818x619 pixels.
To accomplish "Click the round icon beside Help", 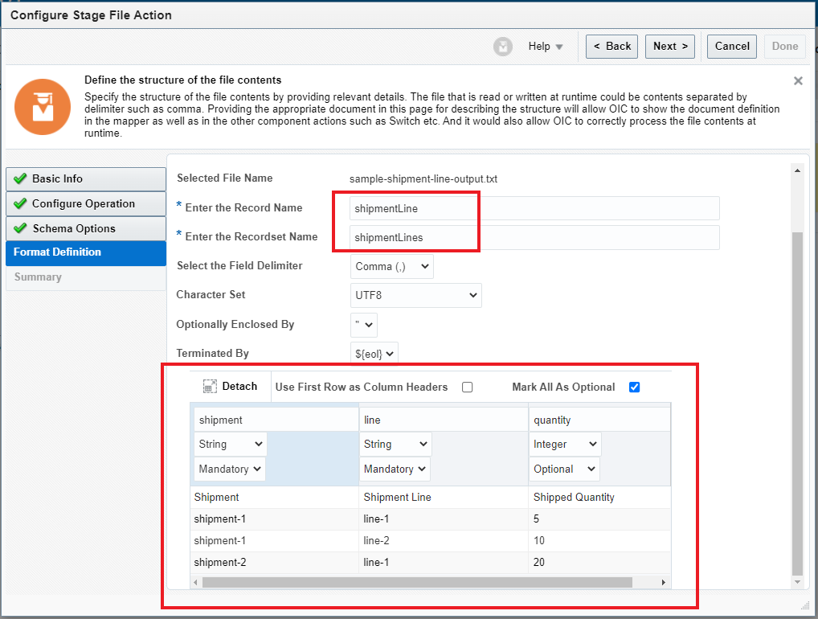I will click(503, 47).
